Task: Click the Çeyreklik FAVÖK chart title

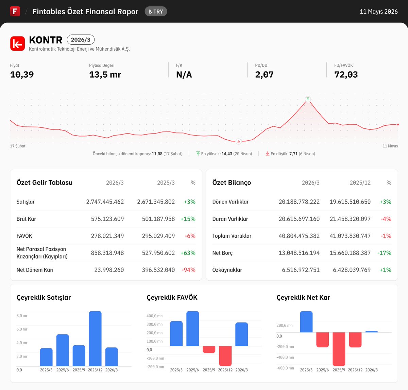Action: point(172,297)
